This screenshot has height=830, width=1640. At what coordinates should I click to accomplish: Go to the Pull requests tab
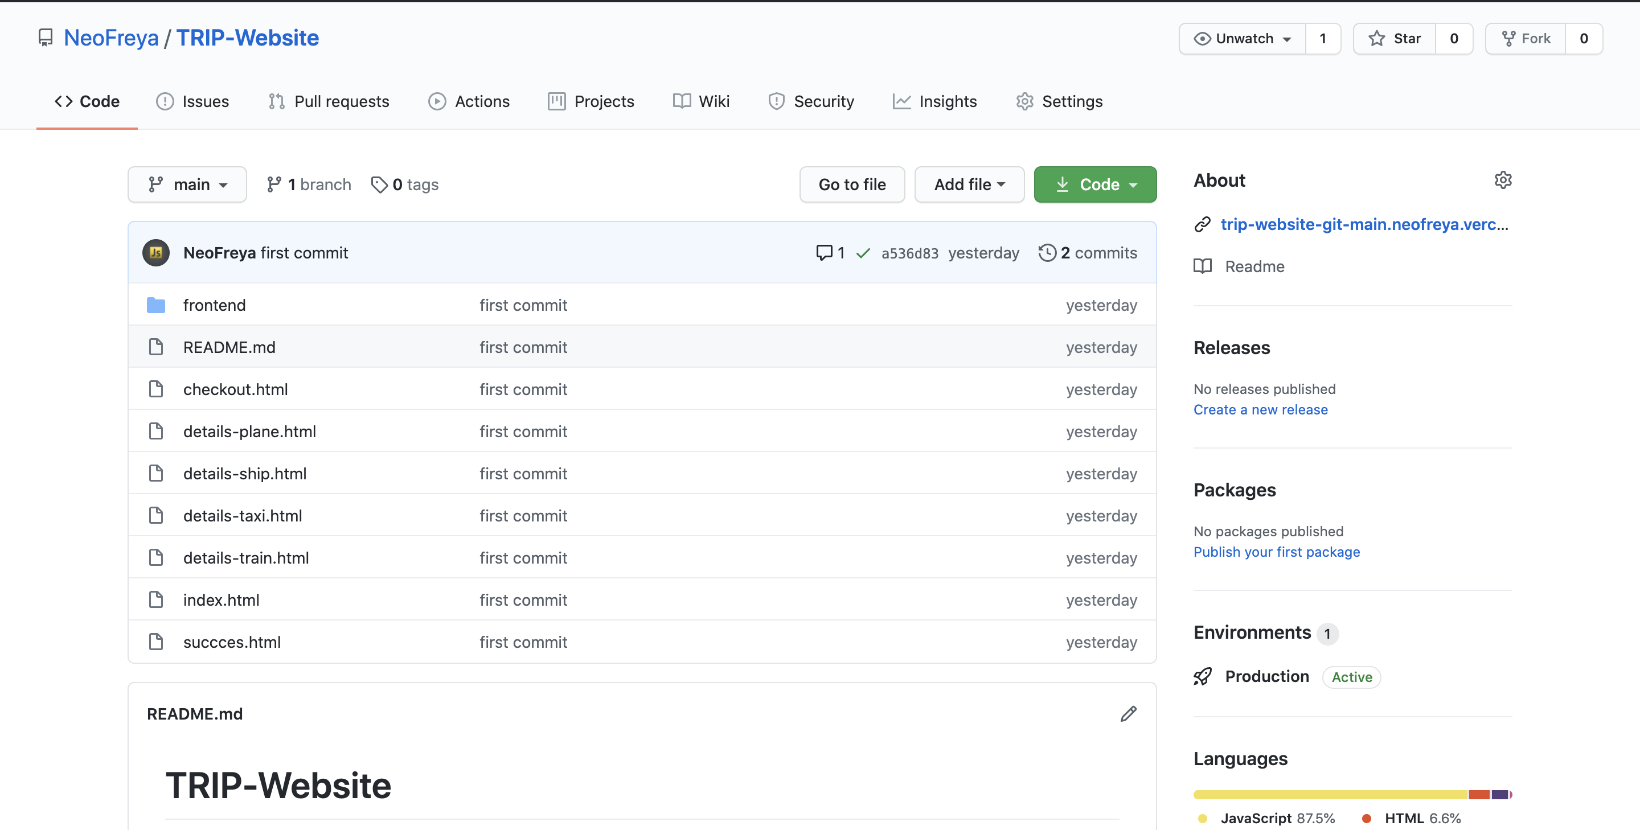pyautogui.click(x=329, y=102)
